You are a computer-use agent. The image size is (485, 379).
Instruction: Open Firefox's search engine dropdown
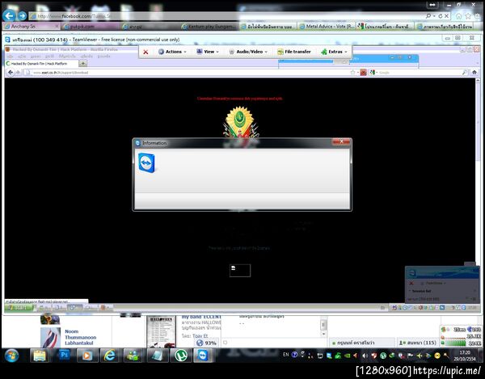(373, 73)
